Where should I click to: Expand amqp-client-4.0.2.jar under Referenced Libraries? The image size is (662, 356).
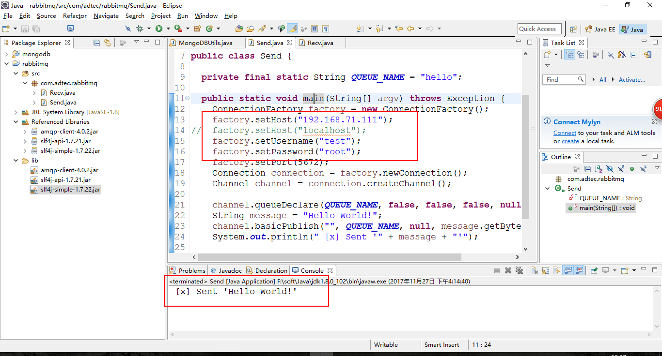tap(25, 132)
